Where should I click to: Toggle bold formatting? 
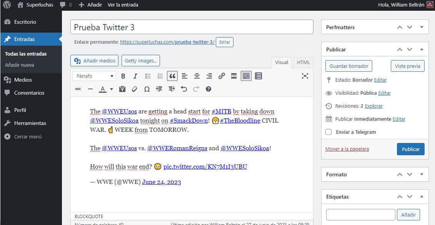(x=123, y=76)
